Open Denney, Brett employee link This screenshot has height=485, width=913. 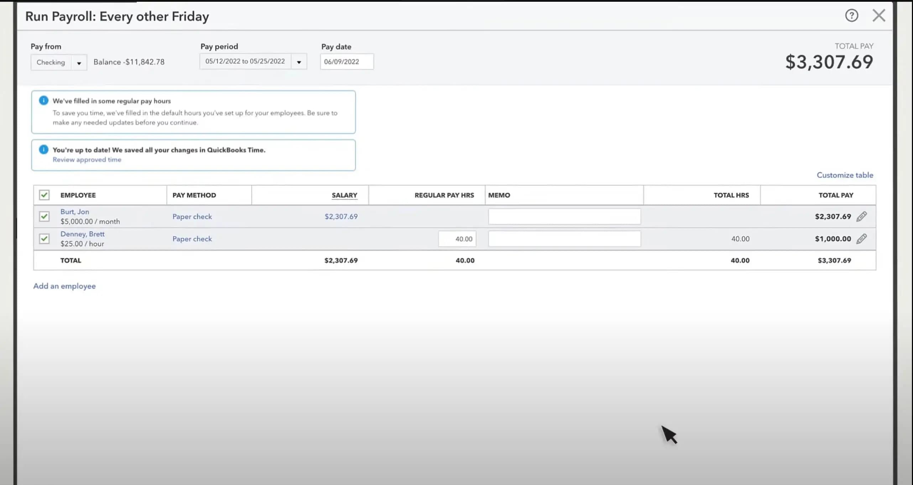[x=82, y=234]
